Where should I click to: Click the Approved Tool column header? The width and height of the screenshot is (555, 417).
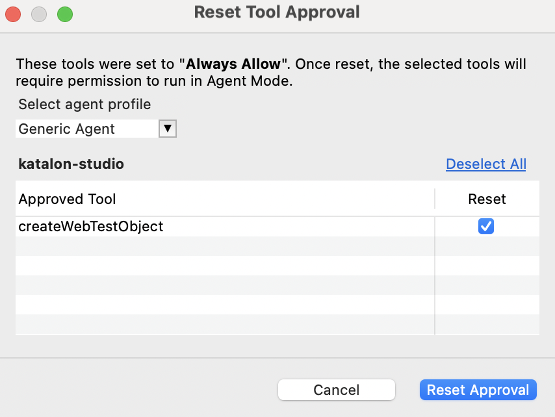point(66,199)
